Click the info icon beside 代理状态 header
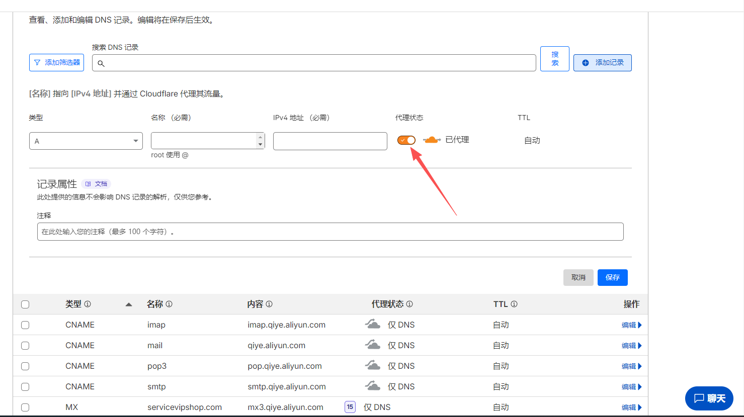Viewport: 744px width, 417px height. tap(409, 304)
